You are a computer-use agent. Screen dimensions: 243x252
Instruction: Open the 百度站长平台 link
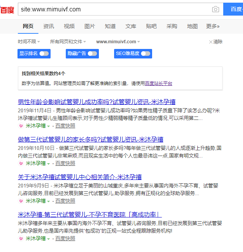(159, 83)
